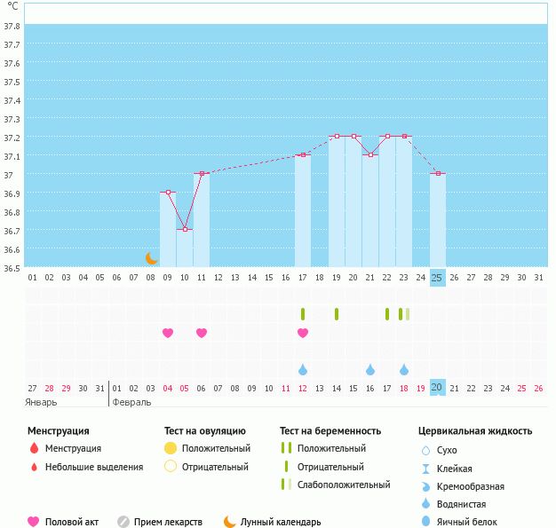
Task: Click the 36.7 temperature point on day 10
Action: (185, 230)
